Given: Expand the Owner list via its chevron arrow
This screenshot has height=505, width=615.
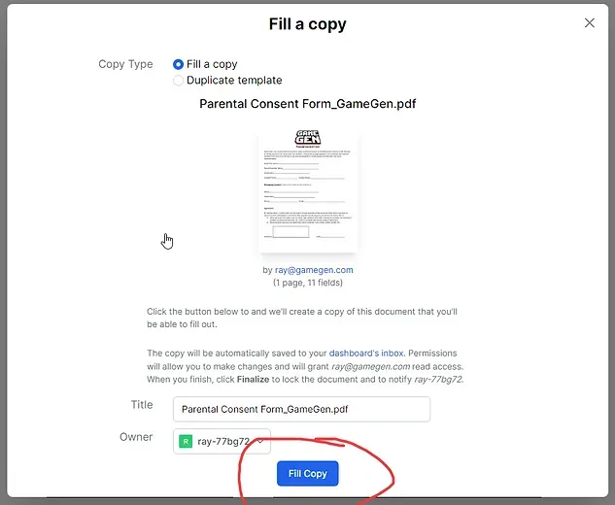Looking at the screenshot, I should point(260,442).
